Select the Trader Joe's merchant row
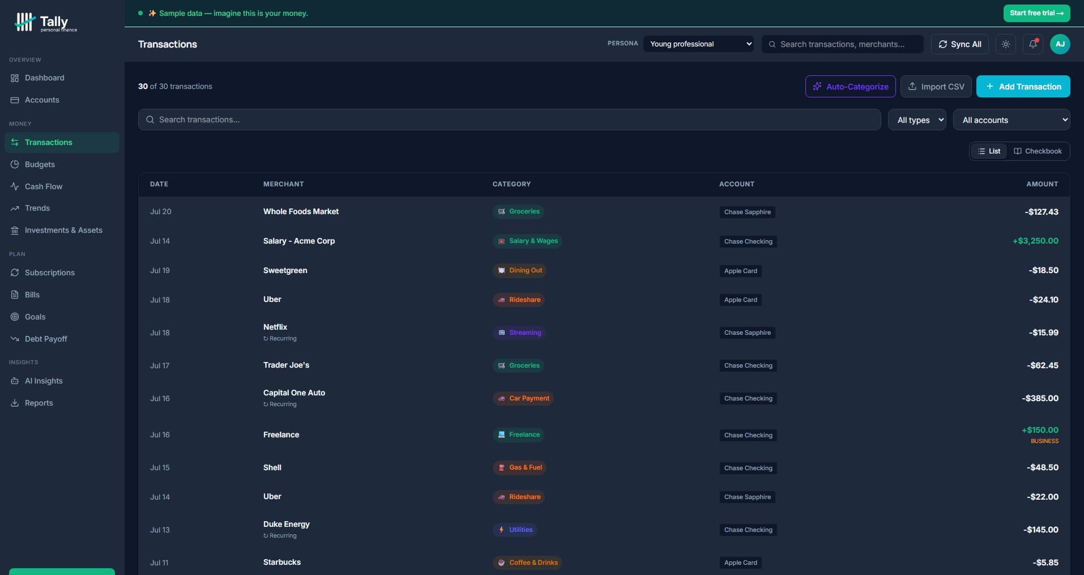Screen dimensions: 1084x575 click(x=604, y=366)
